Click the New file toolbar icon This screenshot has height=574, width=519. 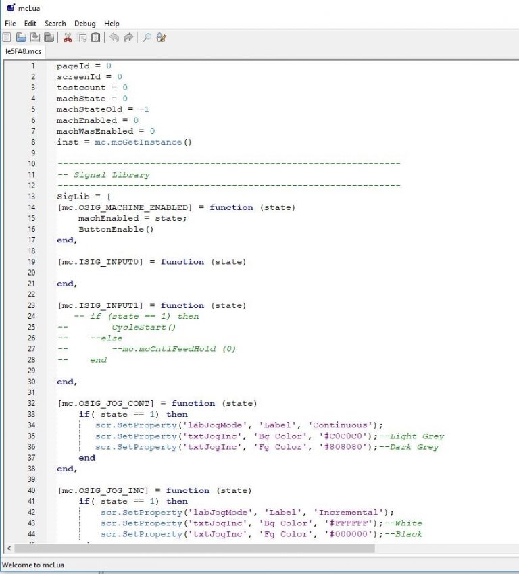tap(7, 38)
